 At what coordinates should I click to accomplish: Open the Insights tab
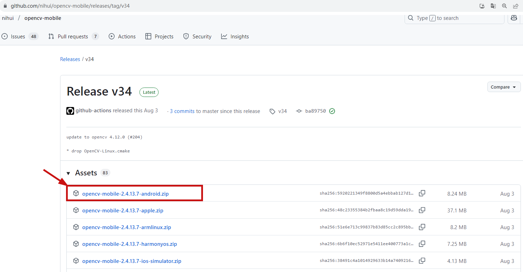[235, 36]
